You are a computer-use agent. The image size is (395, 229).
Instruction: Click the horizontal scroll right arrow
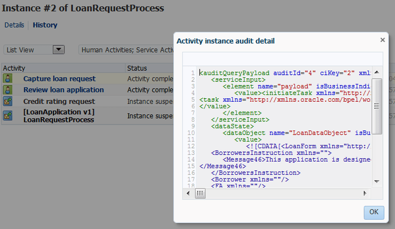pyautogui.click(x=365, y=193)
